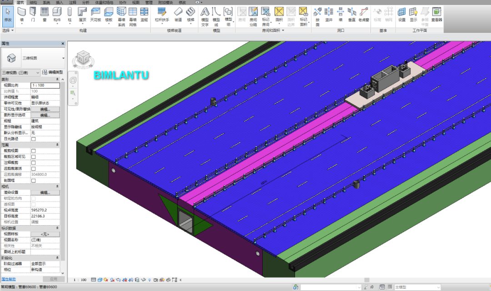Select the 模型组 (Model Group) tool
This screenshot has width=491, height=291.
(x=228, y=16)
